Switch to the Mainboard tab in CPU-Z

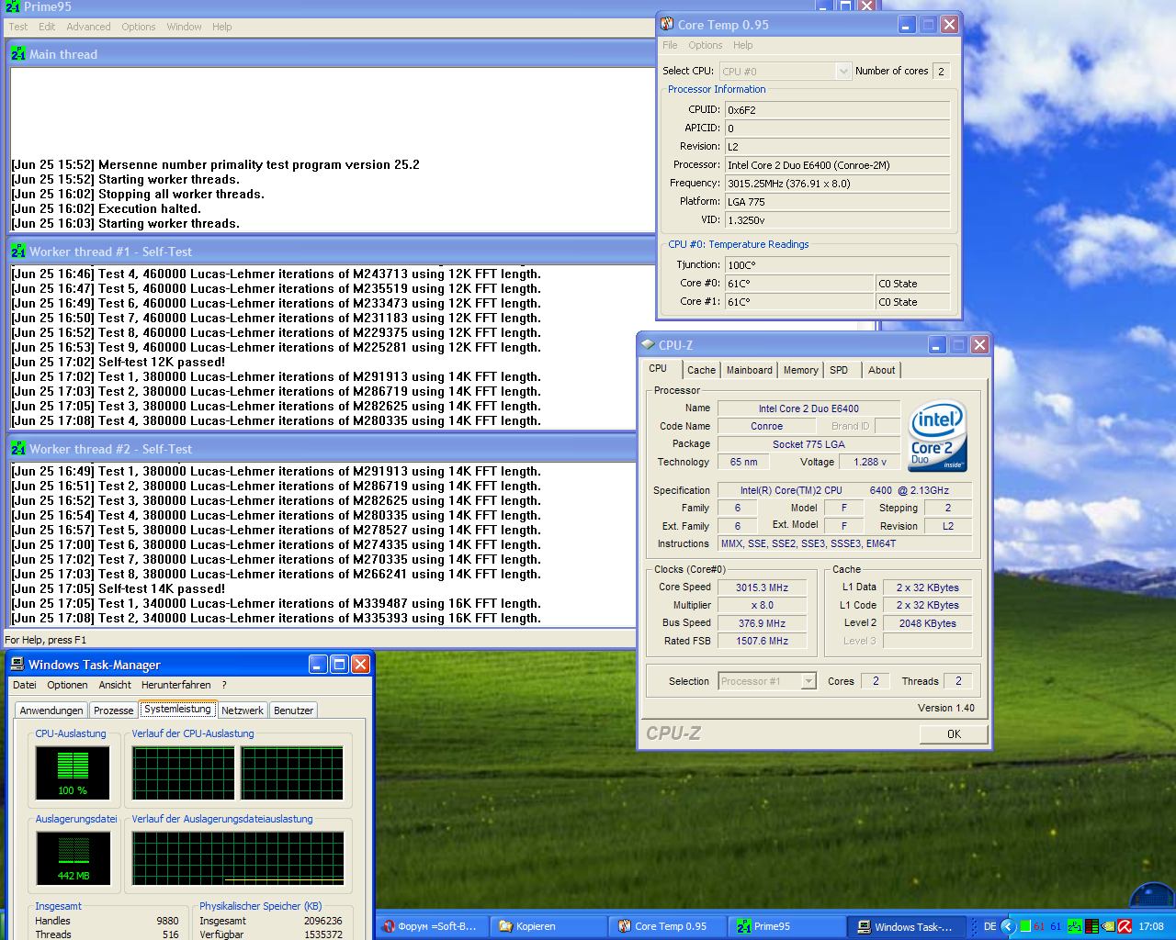tap(750, 370)
